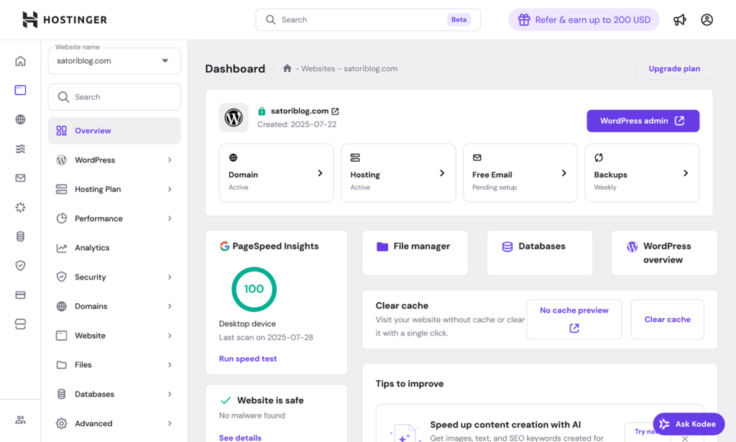Viewport: 736px width, 442px height.
Task: Expand the Hosting Plan section in the sidebar
Action: (x=114, y=189)
